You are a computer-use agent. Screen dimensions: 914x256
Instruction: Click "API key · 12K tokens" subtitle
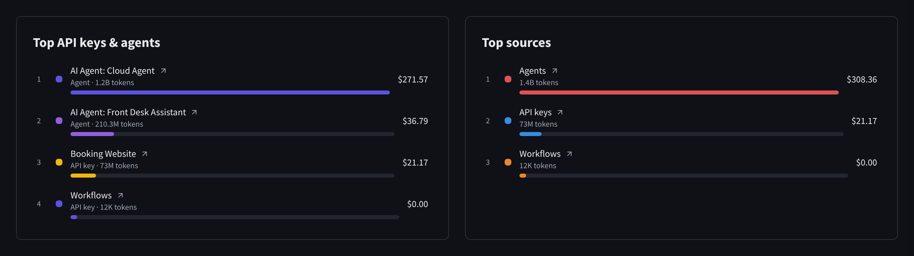pyautogui.click(x=104, y=207)
